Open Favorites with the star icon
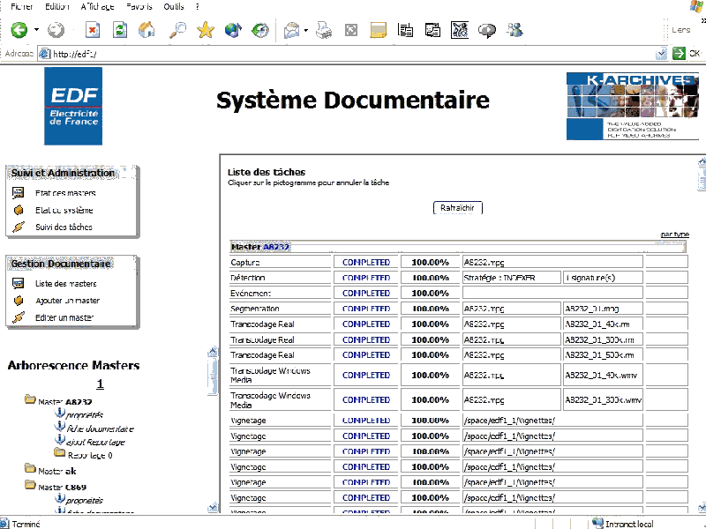The image size is (706, 529). click(x=206, y=30)
